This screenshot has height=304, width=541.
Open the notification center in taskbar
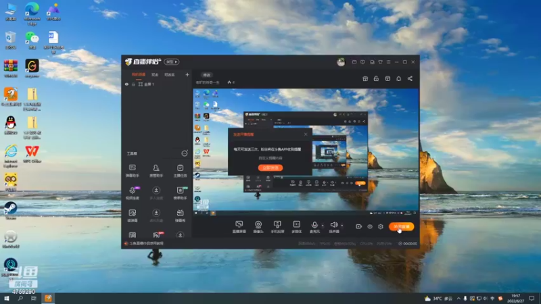point(532,298)
